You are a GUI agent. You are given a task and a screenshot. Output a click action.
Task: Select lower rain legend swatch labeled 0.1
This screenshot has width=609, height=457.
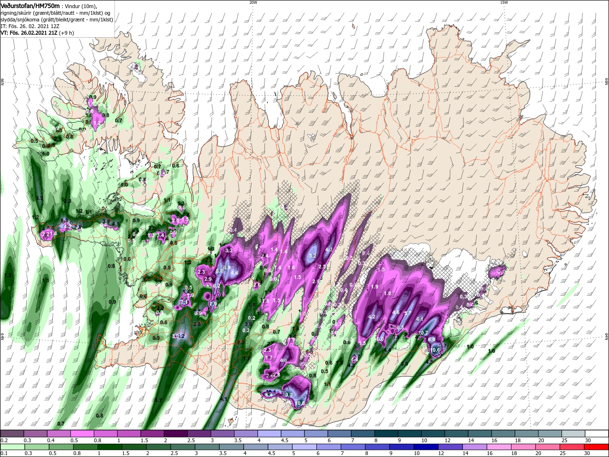coord(13,447)
